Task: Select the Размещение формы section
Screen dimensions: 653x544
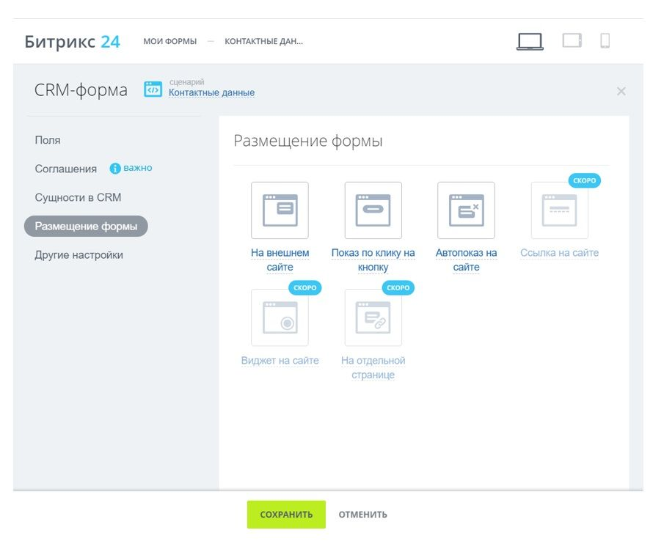Action: click(x=86, y=226)
